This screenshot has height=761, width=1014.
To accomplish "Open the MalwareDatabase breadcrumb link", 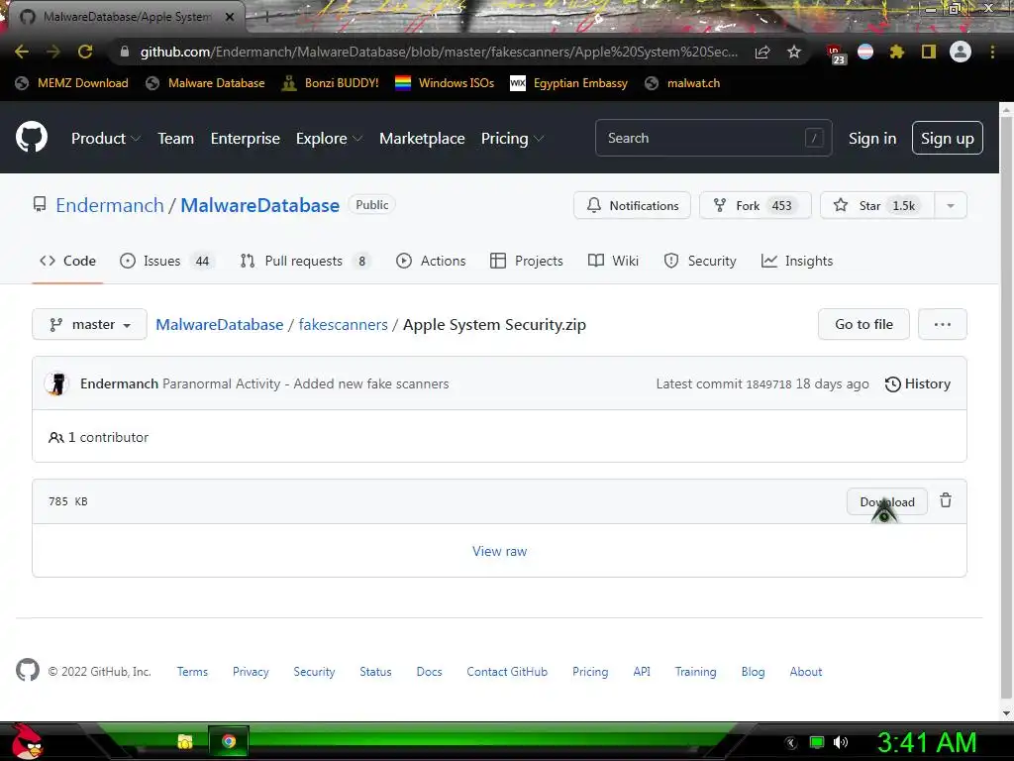I will tap(219, 324).
